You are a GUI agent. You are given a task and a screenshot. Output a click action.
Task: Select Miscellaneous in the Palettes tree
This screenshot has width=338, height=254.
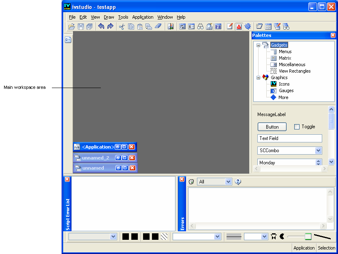click(292, 65)
